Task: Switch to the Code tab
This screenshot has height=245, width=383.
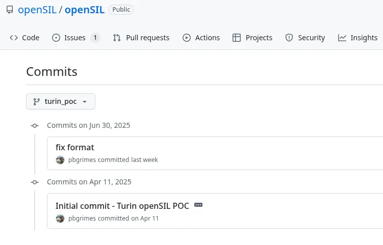Action: pos(24,38)
